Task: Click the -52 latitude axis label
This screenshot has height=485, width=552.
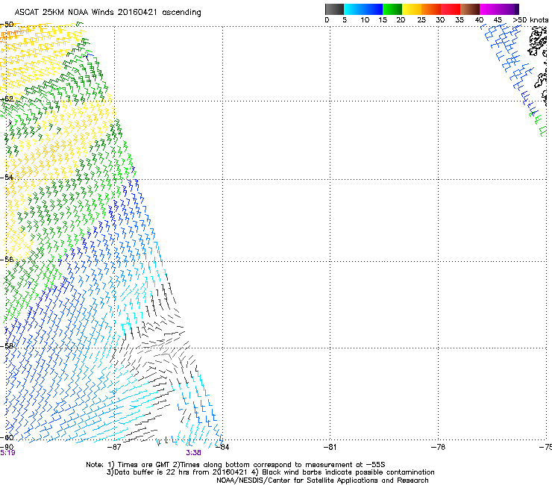Action: (x=7, y=99)
